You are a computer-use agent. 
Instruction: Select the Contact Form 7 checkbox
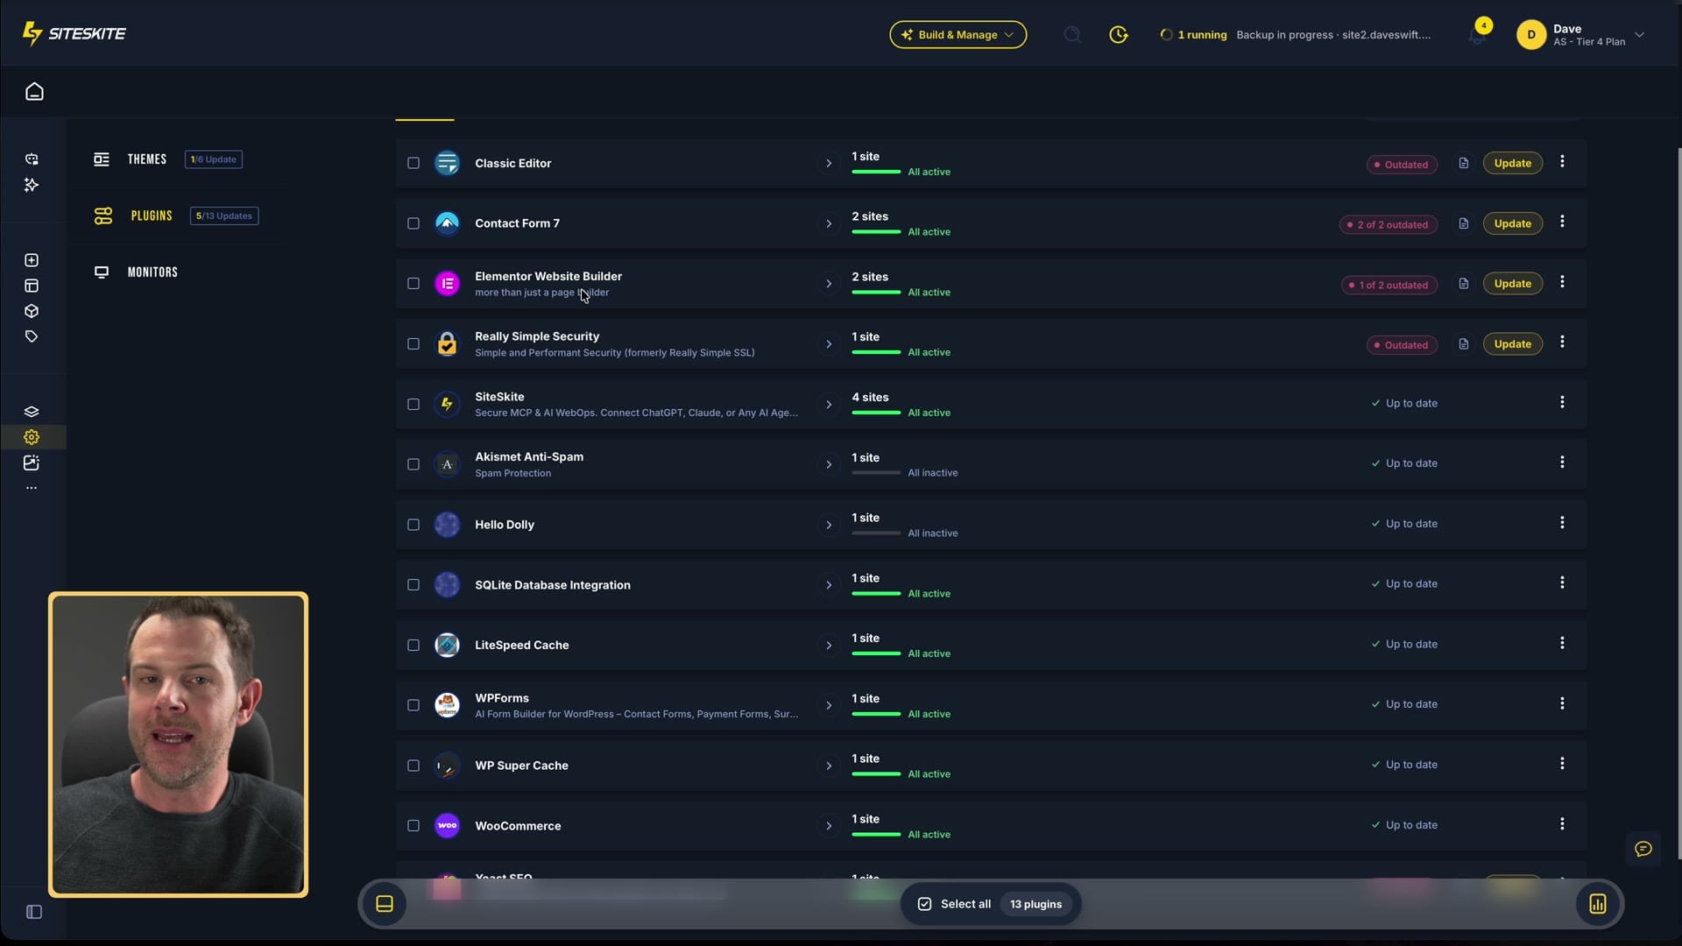[x=413, y=223]
